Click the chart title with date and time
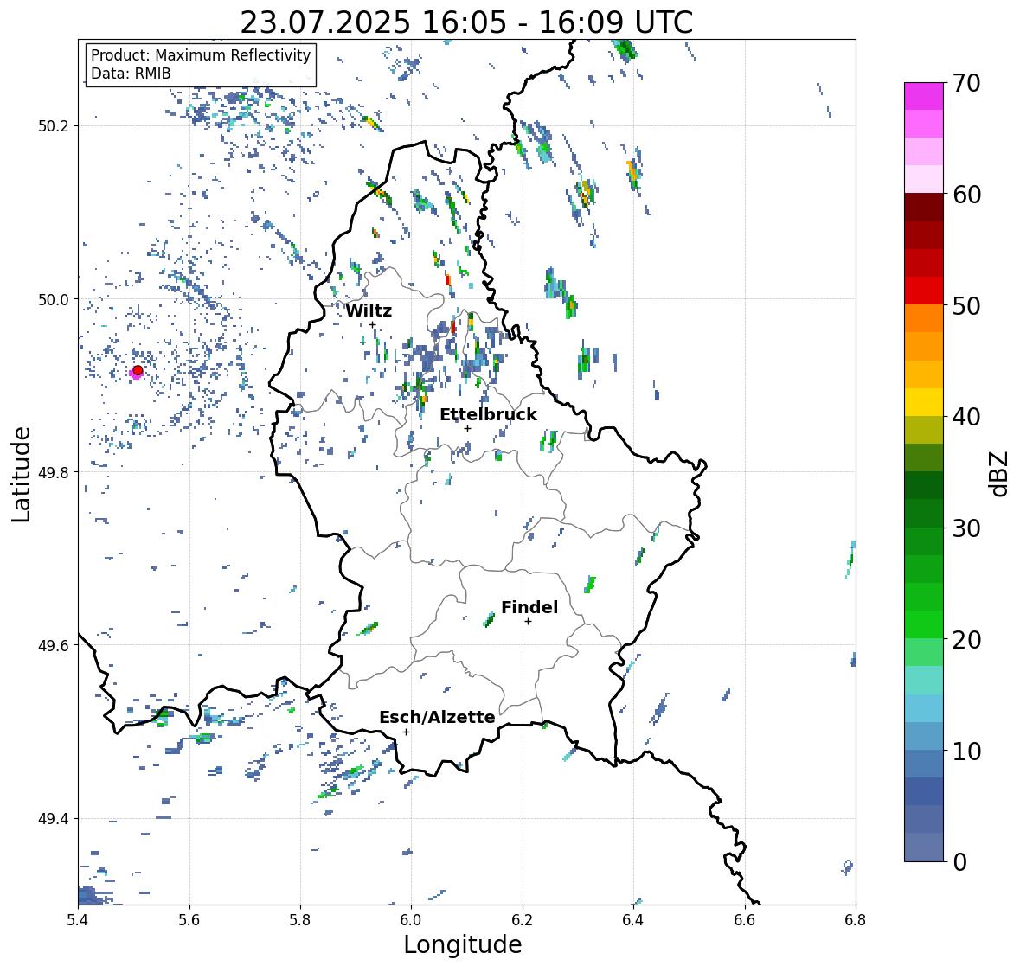 466,22
